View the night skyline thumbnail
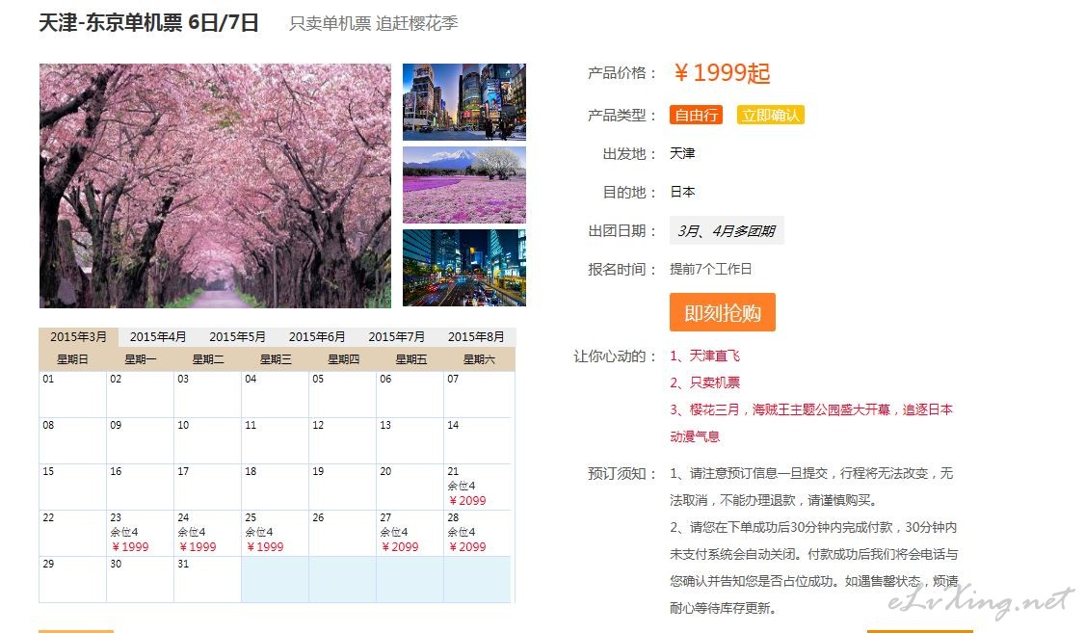Image resolution: width=1085 pixels, height=633 pixels. point(464,268)
